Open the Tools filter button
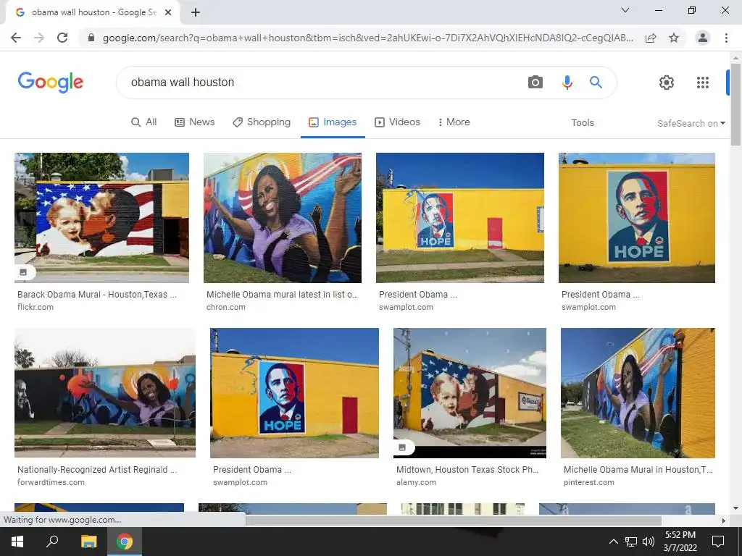The image size is (742, 556). 582,123
